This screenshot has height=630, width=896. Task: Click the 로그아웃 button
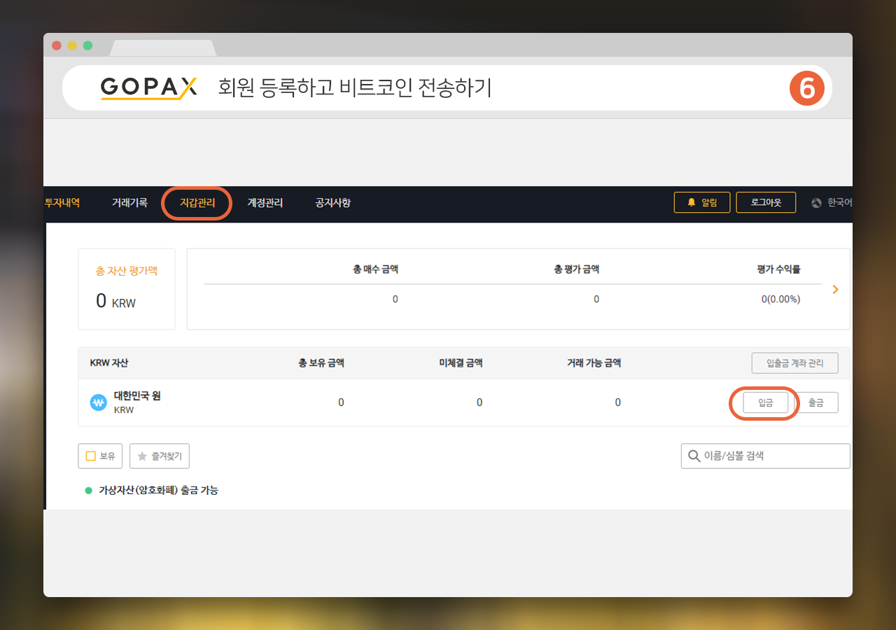click(x=766, y=202)
